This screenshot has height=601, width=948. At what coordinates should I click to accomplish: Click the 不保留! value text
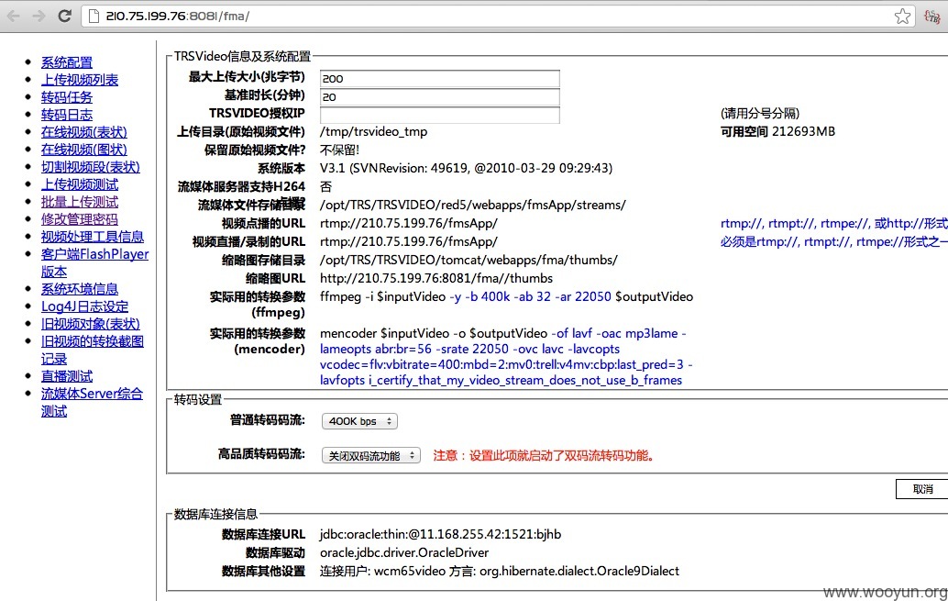coord(340,150)
